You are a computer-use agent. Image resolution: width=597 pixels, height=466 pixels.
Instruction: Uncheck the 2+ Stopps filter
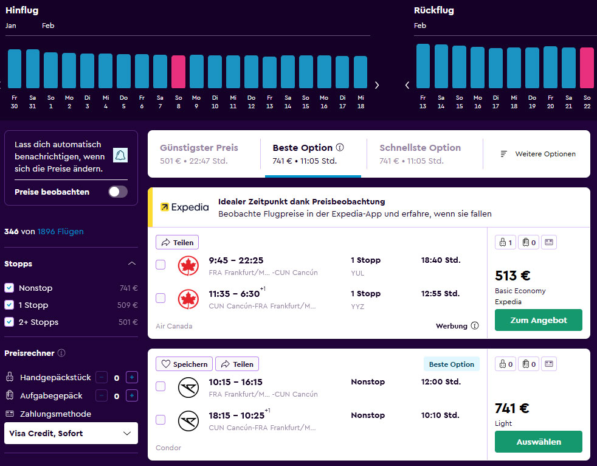pos(9,322)
